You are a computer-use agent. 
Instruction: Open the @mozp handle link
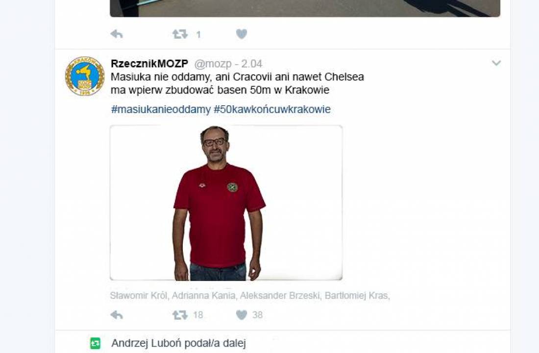[213, 64]
